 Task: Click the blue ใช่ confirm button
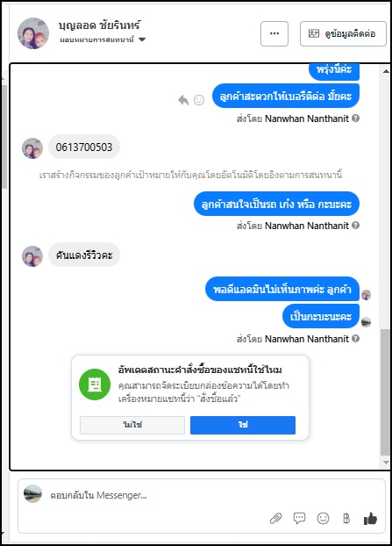243,425
